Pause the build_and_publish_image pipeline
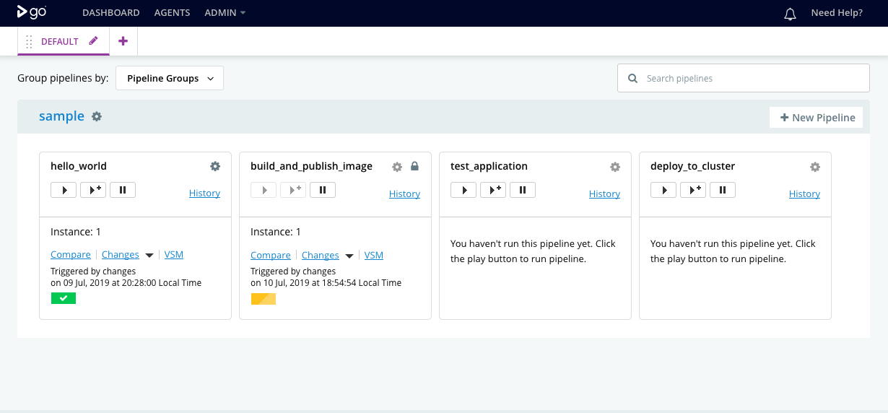This screenshot has width=888, height=413. [x=323, y=190]
